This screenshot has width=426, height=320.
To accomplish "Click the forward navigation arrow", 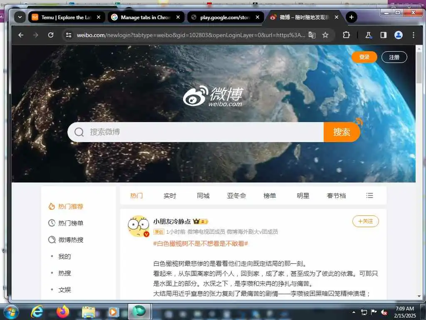I will point(36,35).
